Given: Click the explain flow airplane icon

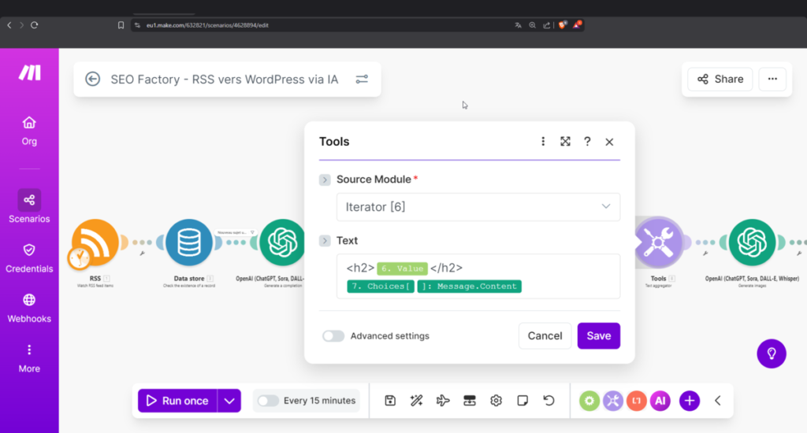Looking at the screenshot, I should pos(443,401).
